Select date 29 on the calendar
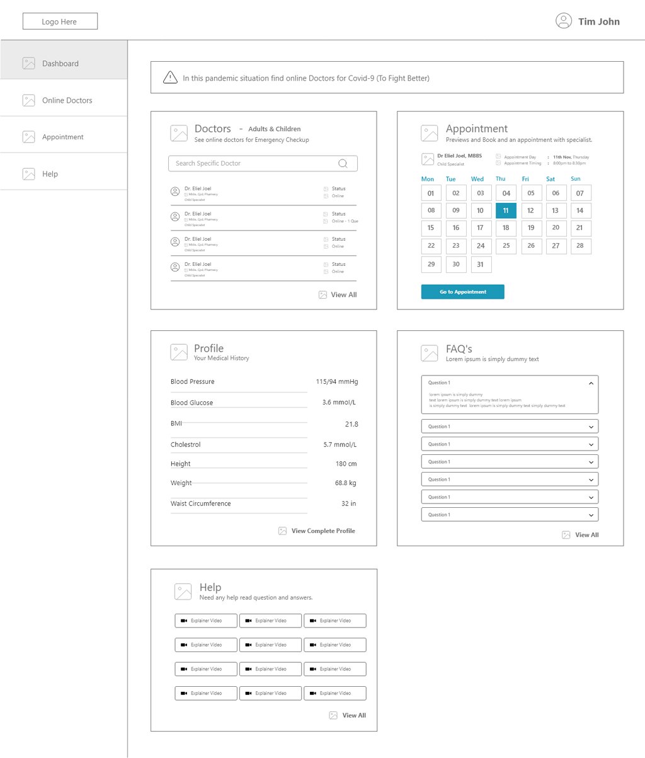The width and height of the screenshot is (645, 758). pyautogui.click(x=431, y=264)
